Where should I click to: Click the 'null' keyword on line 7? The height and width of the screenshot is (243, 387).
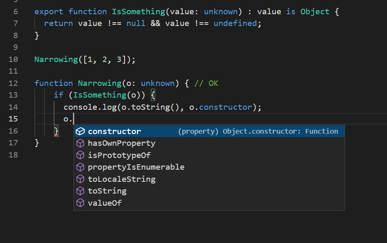point(136,23)
